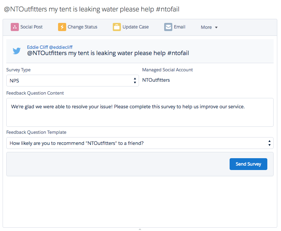The width and height of the screenshot is (281, 231).
Task: Switch to the Email action label
Action: [x=180, y=27]
